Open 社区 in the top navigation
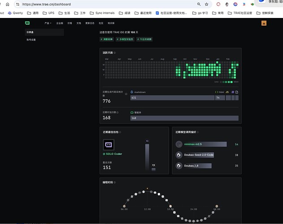Viewport: 283px width, 224px height. click(101, 23)
